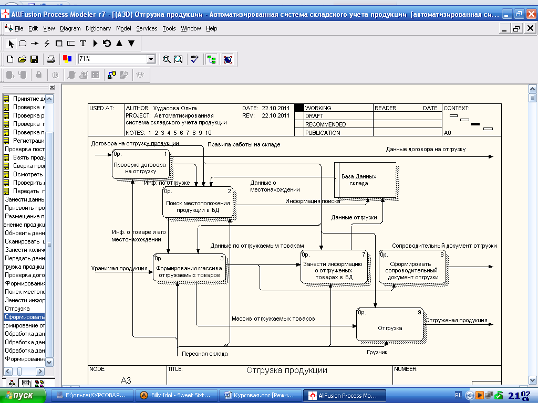The width and height of the screenshot is (538, 403).
Task: Open the Services menu
Action: (x=147, y=28)
